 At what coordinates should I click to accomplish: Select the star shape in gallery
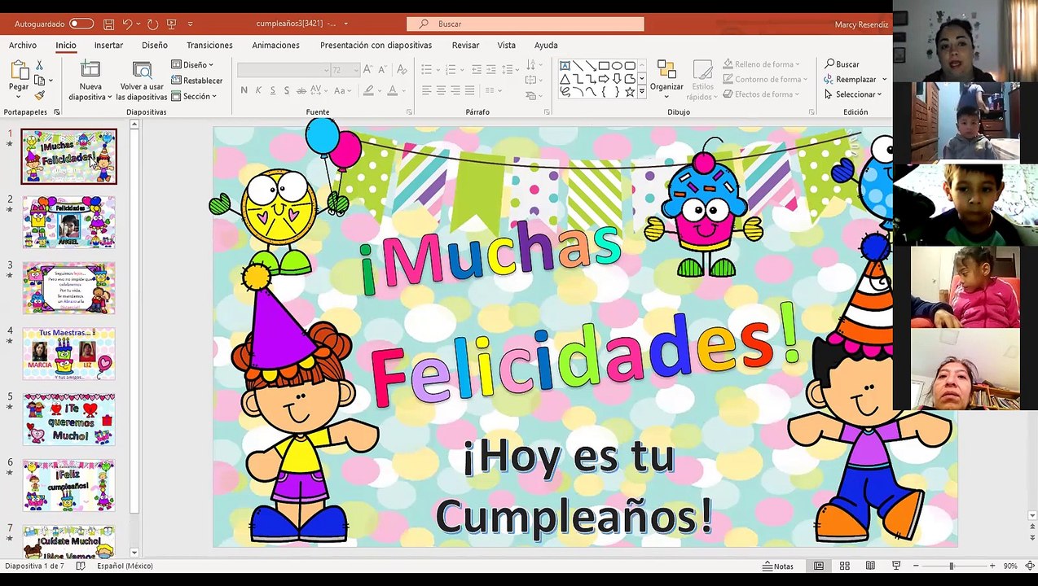tap(630, 92)
